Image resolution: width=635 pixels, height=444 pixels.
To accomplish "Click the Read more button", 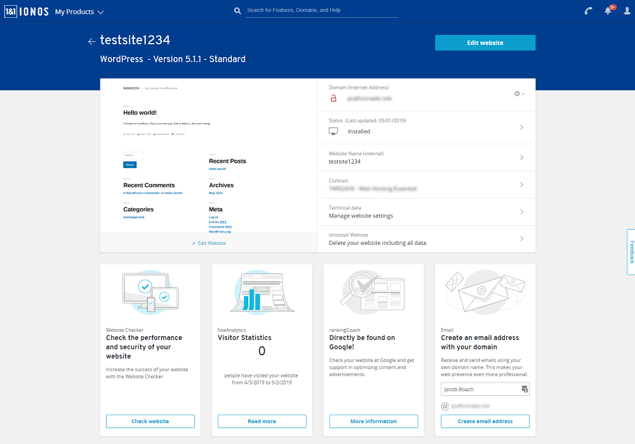I will [262, 421].
